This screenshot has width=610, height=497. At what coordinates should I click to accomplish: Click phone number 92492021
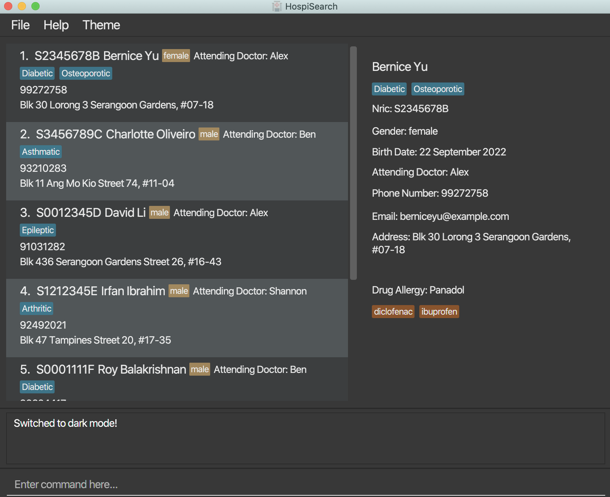(43, 325)
